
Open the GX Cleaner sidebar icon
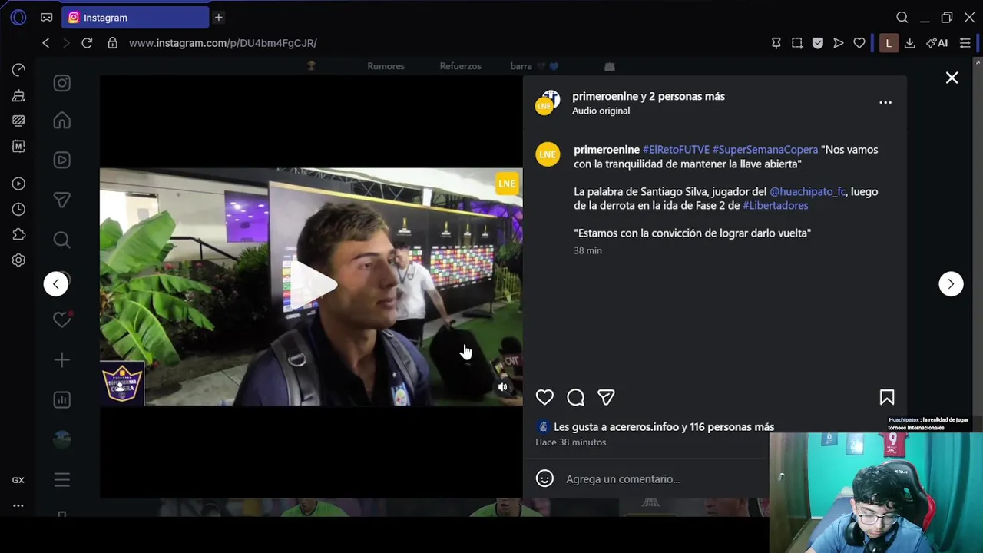point(18,96)
